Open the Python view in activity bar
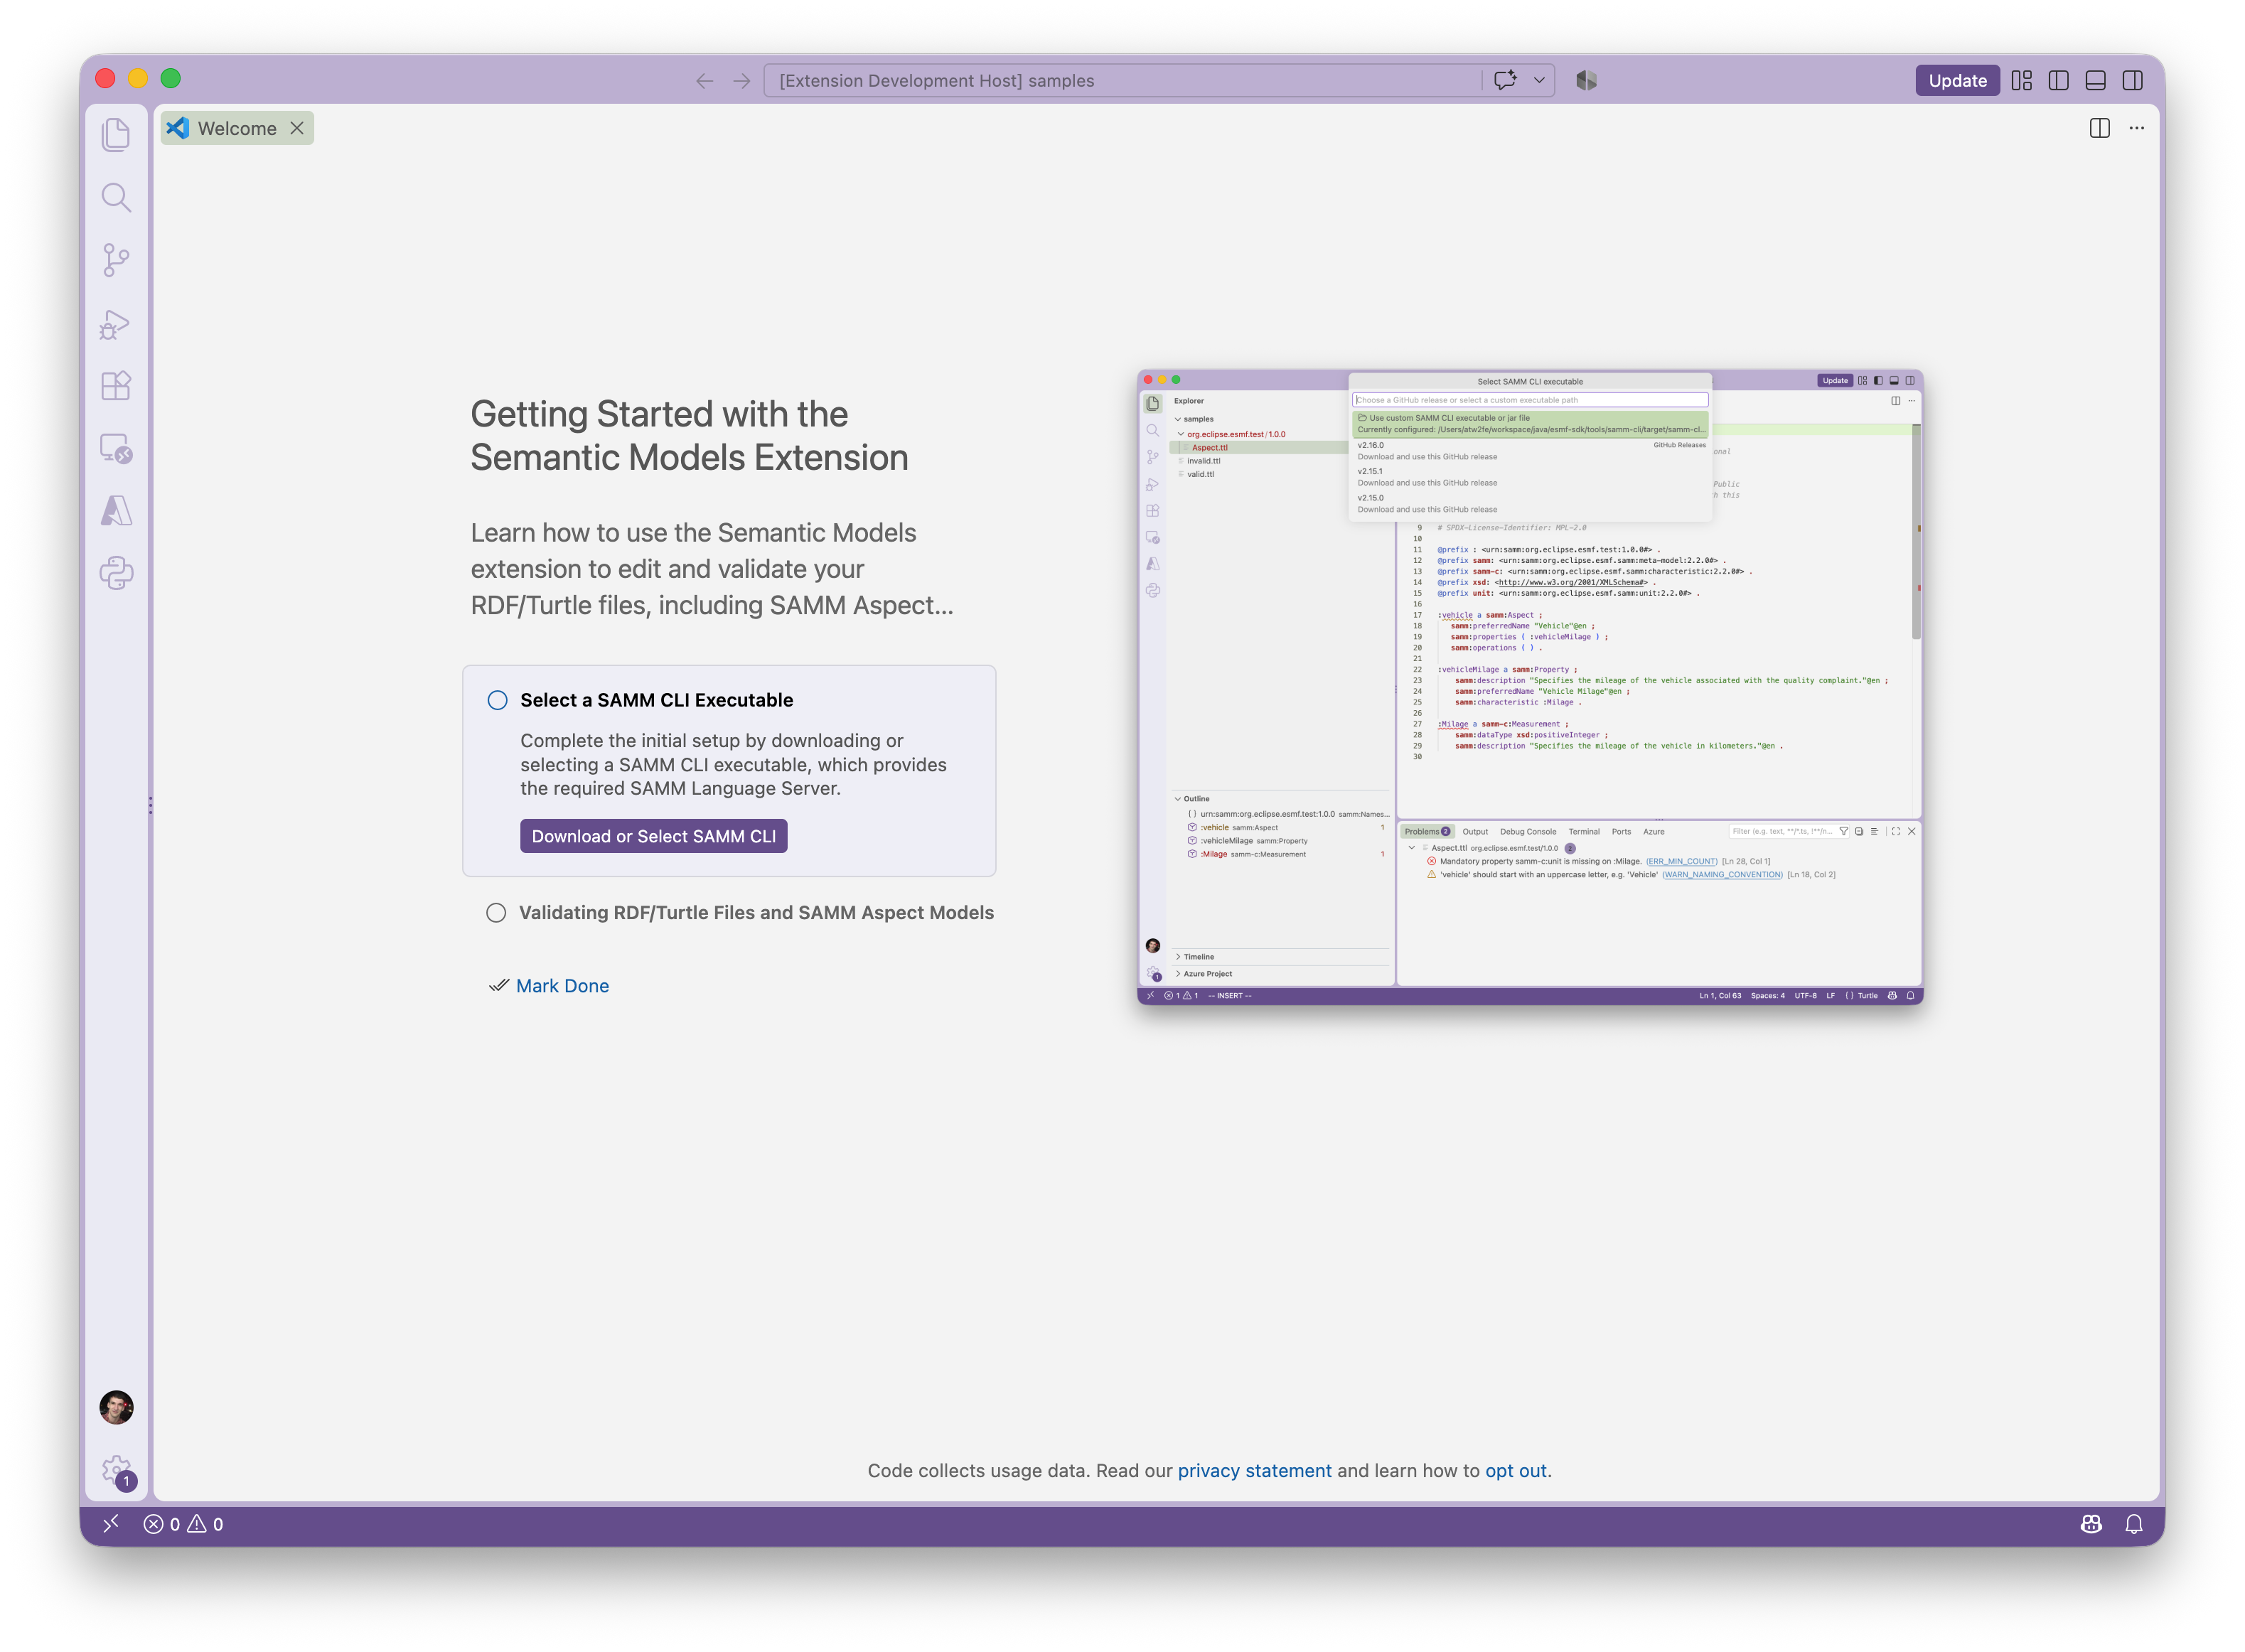Image resolution: width=2245 pixels, height=1652 pixels. point(116,573)
